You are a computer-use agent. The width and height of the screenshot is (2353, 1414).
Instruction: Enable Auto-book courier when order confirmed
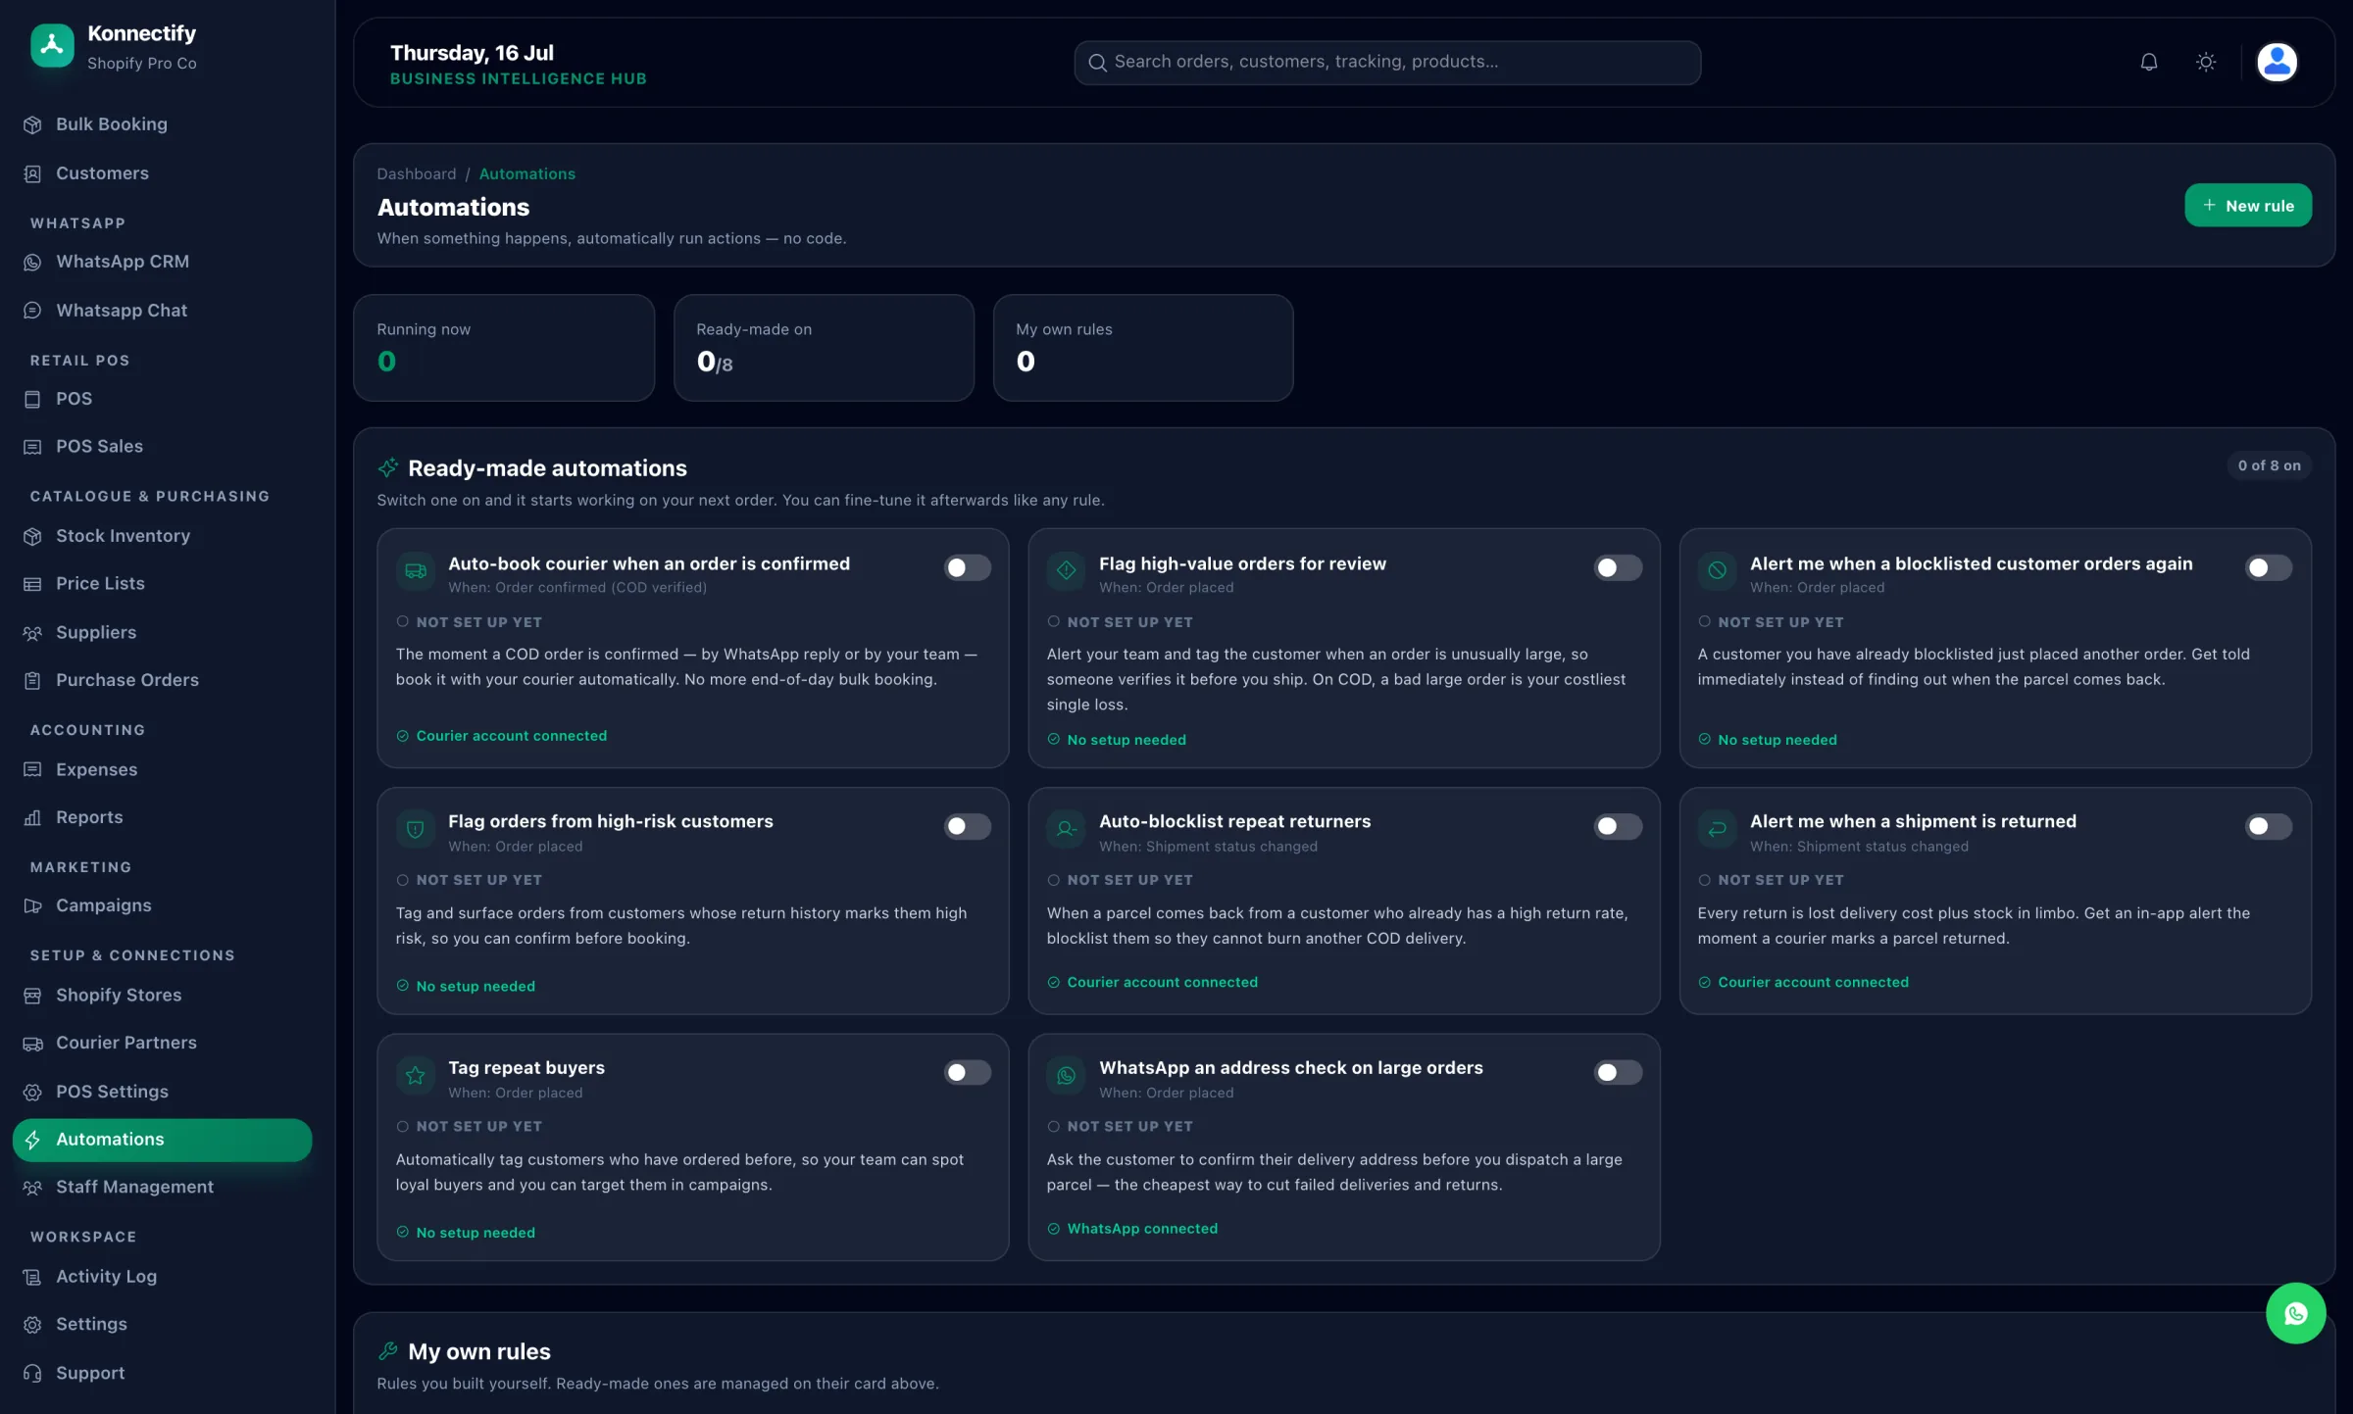967,568
